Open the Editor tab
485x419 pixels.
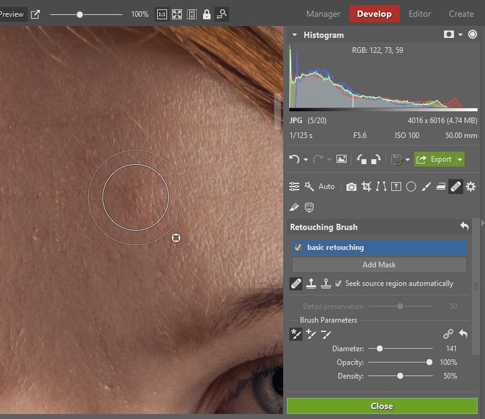(420, 14)
